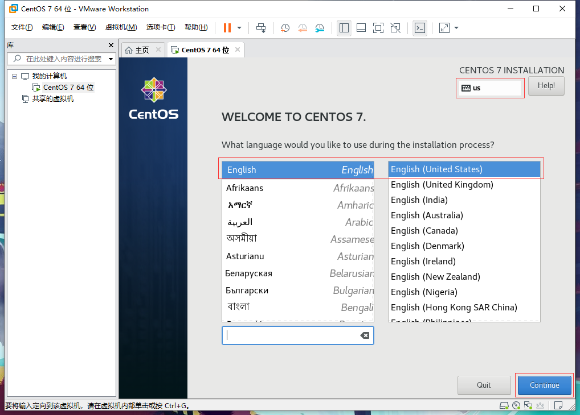Select English (Australia) locale
Viewport: 580px width, 415px height.
pos(464,215)
